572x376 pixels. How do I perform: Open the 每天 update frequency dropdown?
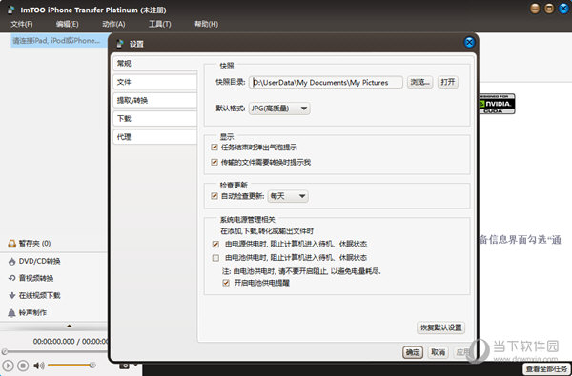point(288,196)
